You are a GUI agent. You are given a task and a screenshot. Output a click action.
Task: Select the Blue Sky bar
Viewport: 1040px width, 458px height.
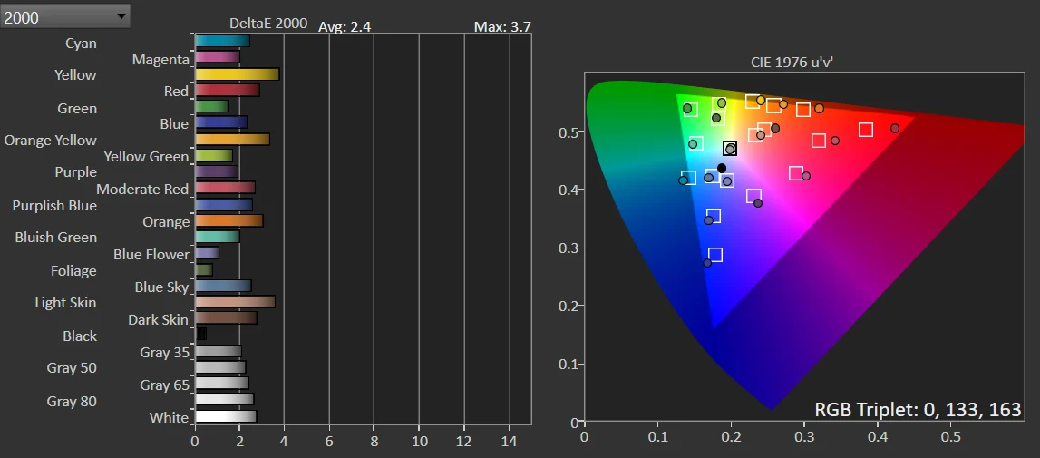(223, 286)
